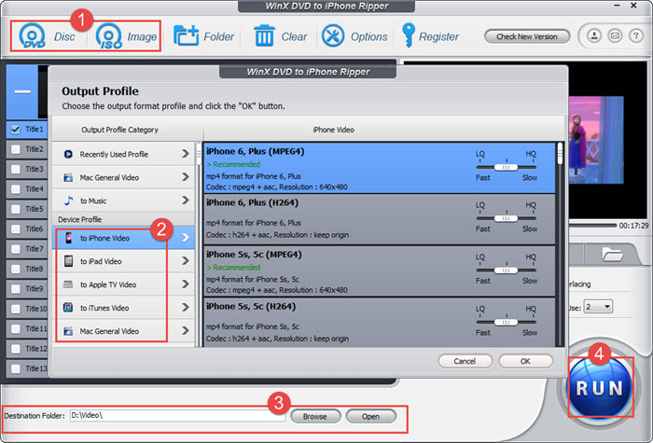This screenshot has height=443, width=653.
Task: Click the open folder icon tab
Action: tap(612, 254)
